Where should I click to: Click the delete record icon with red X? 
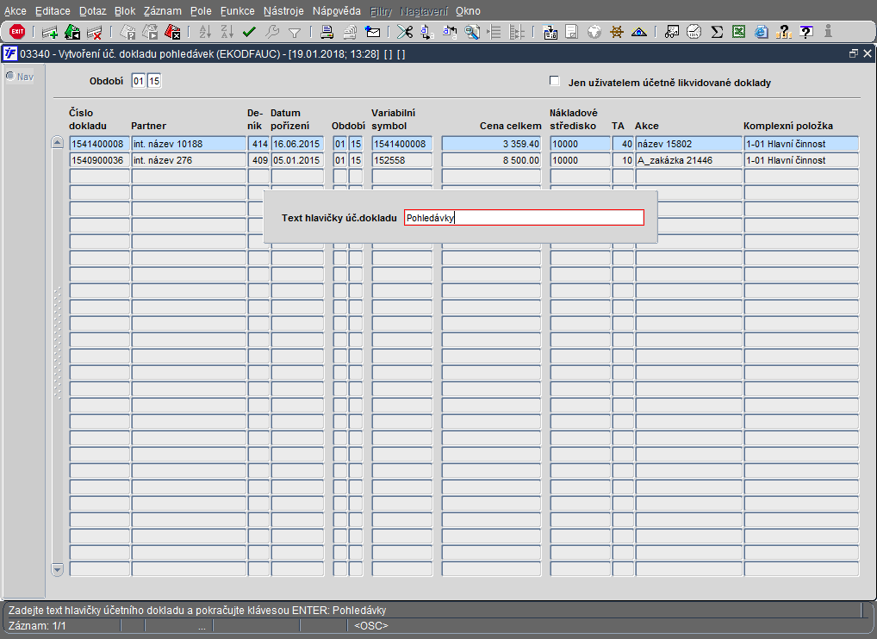tap(95, 32)
